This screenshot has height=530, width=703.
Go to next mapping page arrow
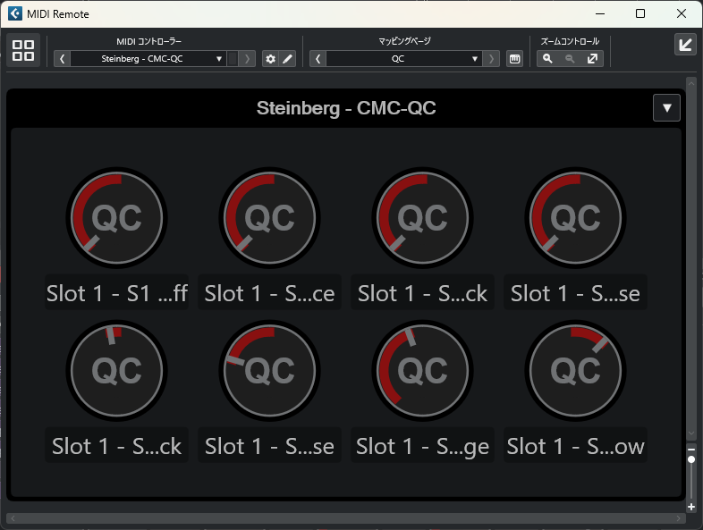click(x=491, y=59)
